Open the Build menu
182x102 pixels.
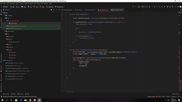pos(31,4)
